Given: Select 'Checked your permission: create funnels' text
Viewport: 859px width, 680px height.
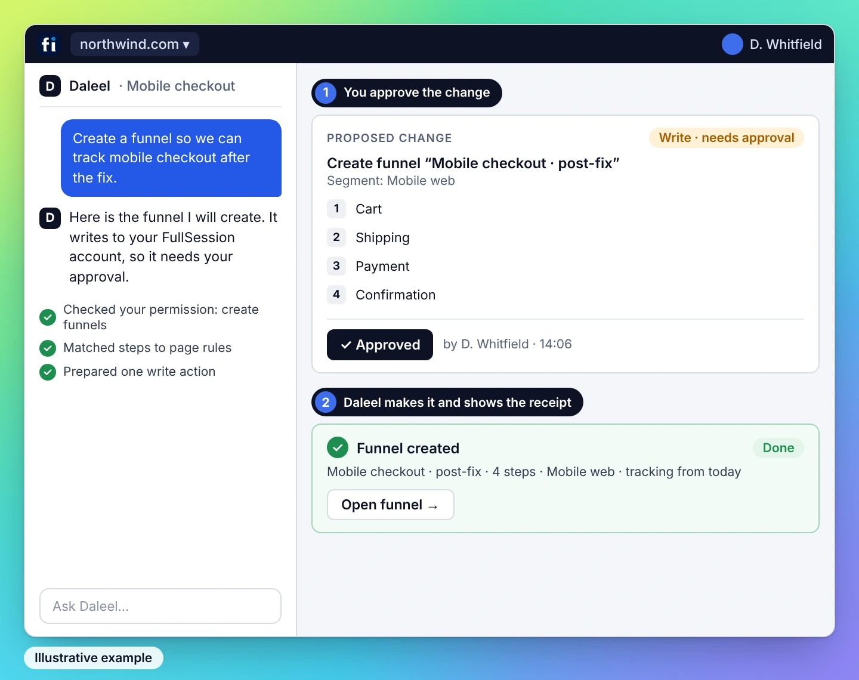Looking at the screenshot, I should [161, 317].
